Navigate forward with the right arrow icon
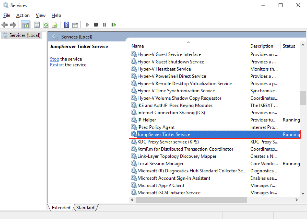This screenshot has height=219, width=307. [x=13, y=24]
